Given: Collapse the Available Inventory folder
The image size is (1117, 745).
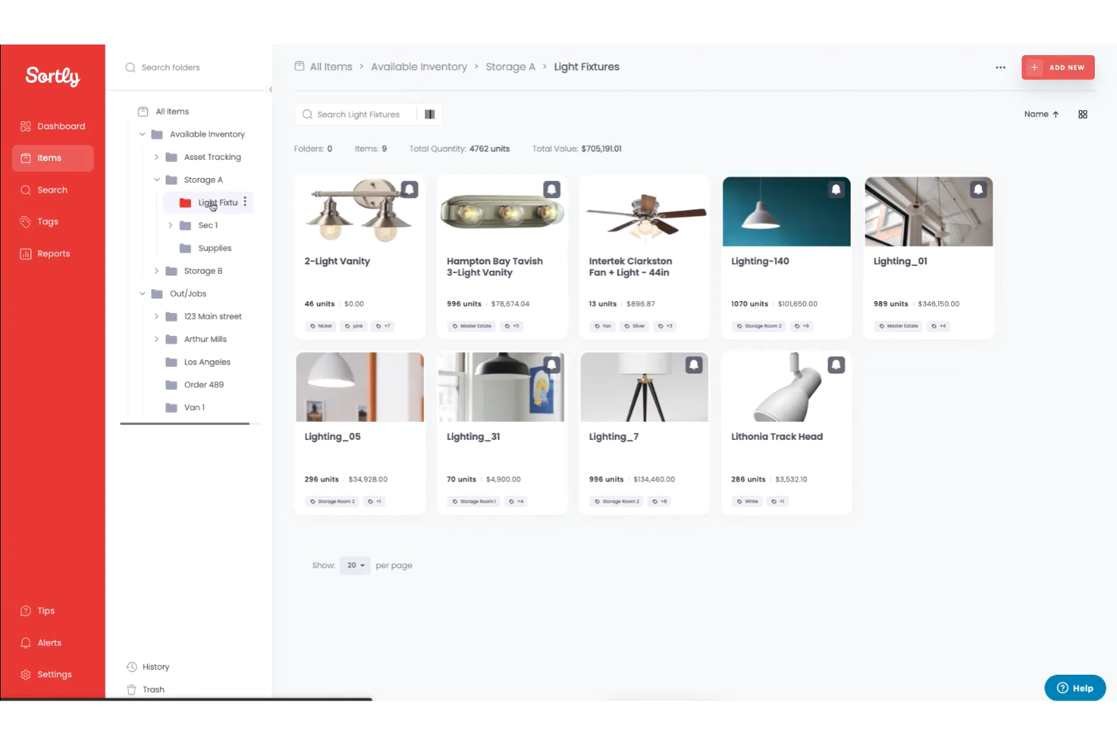Looking at the screenshot, I should [x=142, y=134].
